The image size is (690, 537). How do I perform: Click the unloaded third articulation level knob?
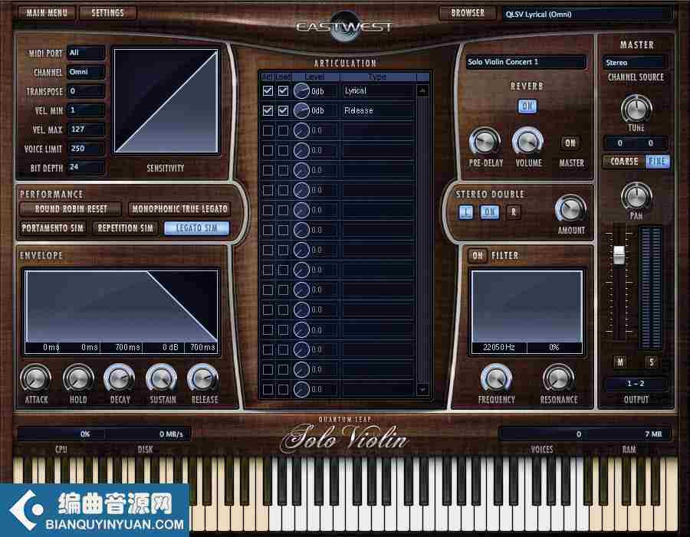(x=301, y=131)
